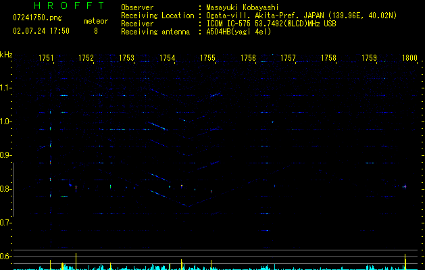Click the 0.8 kHz axis label

tap(5, 189)
